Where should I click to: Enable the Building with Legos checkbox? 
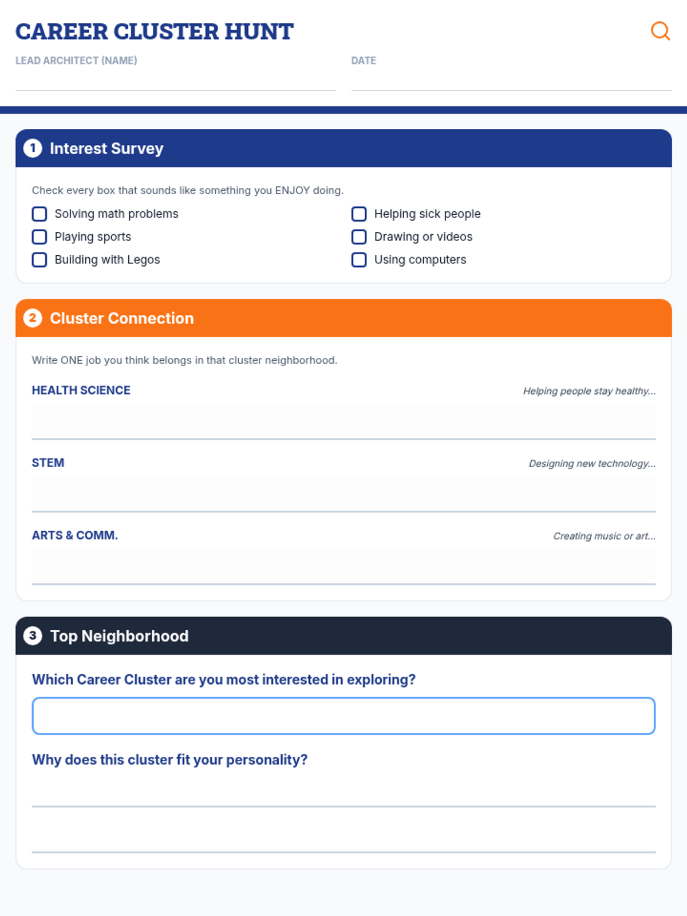(x=40, y=260)
